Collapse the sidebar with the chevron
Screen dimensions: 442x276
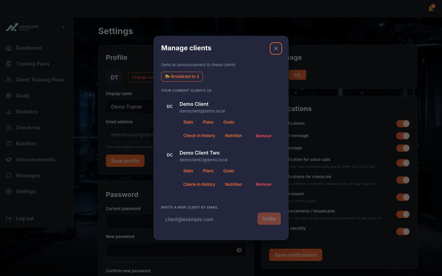pos(64,27)
